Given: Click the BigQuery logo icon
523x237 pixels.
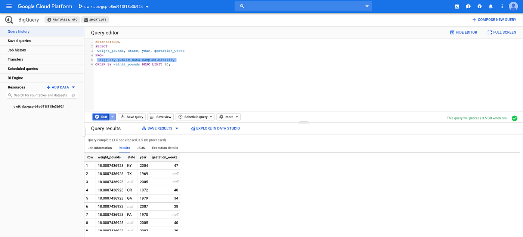Looking at the screenshot, I should point(9,19).
